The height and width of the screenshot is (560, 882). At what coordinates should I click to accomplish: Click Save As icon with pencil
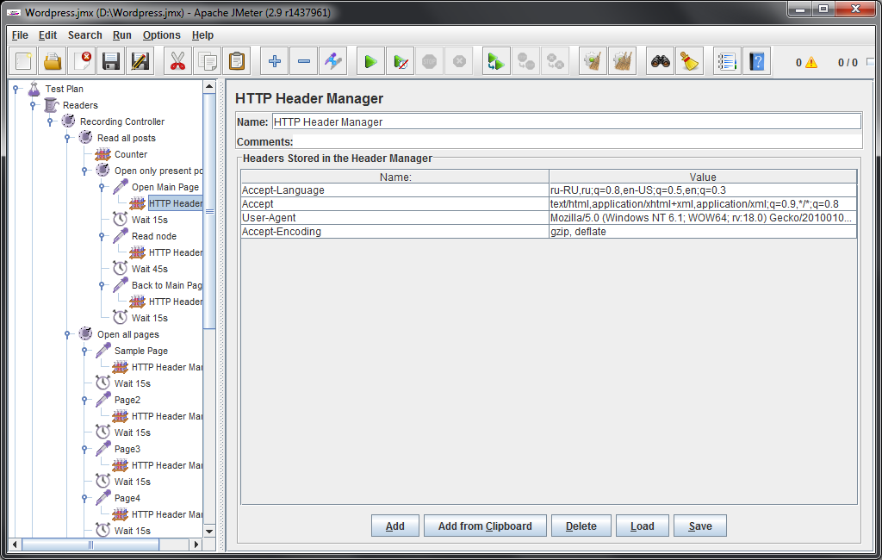pyautogui.click(x=140, y=61)
